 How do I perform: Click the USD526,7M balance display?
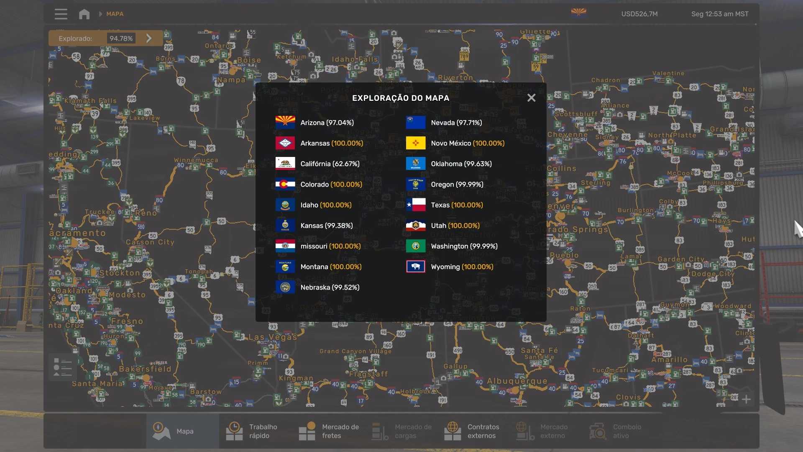coord(639,14)
